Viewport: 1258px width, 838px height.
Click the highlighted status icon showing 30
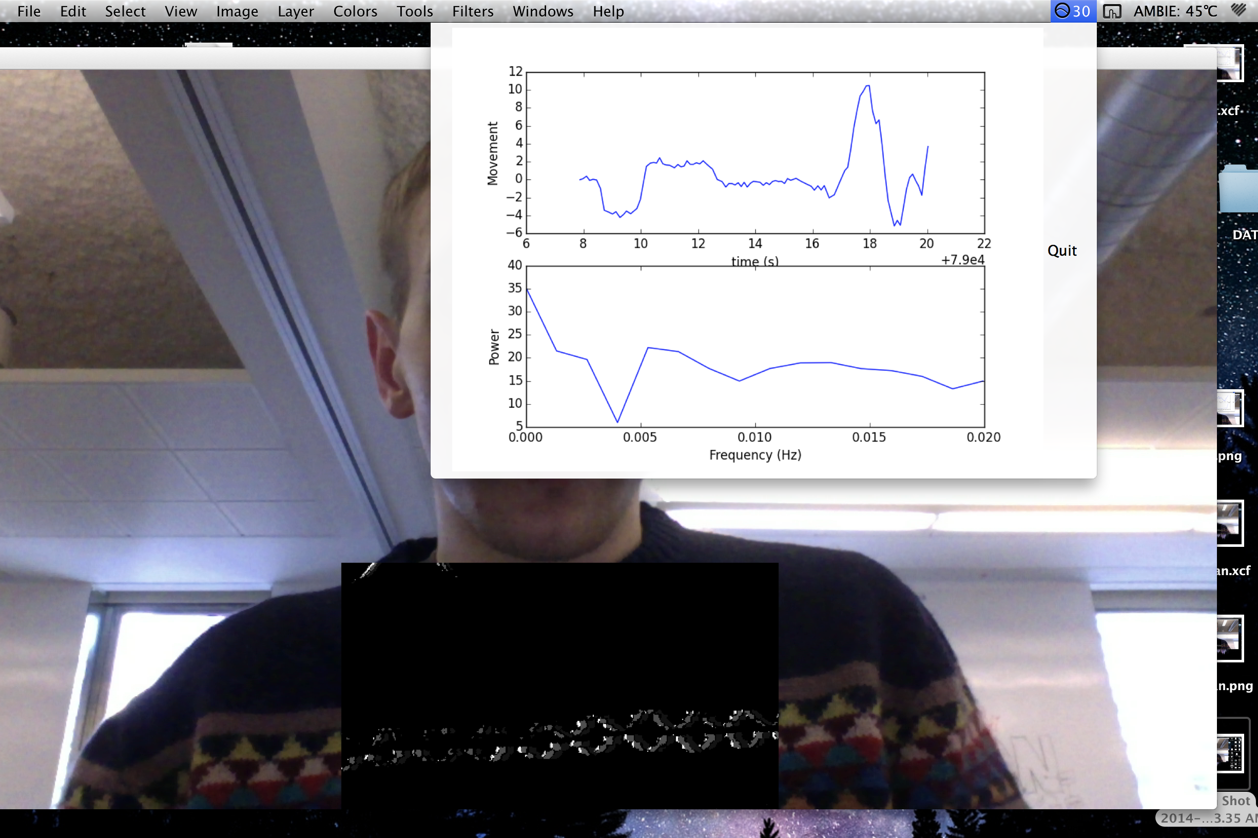click(x=1073, y=11)
